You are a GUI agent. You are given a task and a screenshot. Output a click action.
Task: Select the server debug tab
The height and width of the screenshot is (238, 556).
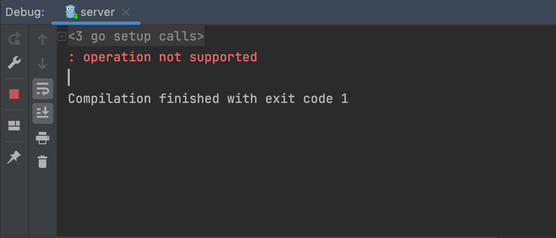[x=96, y=13]
